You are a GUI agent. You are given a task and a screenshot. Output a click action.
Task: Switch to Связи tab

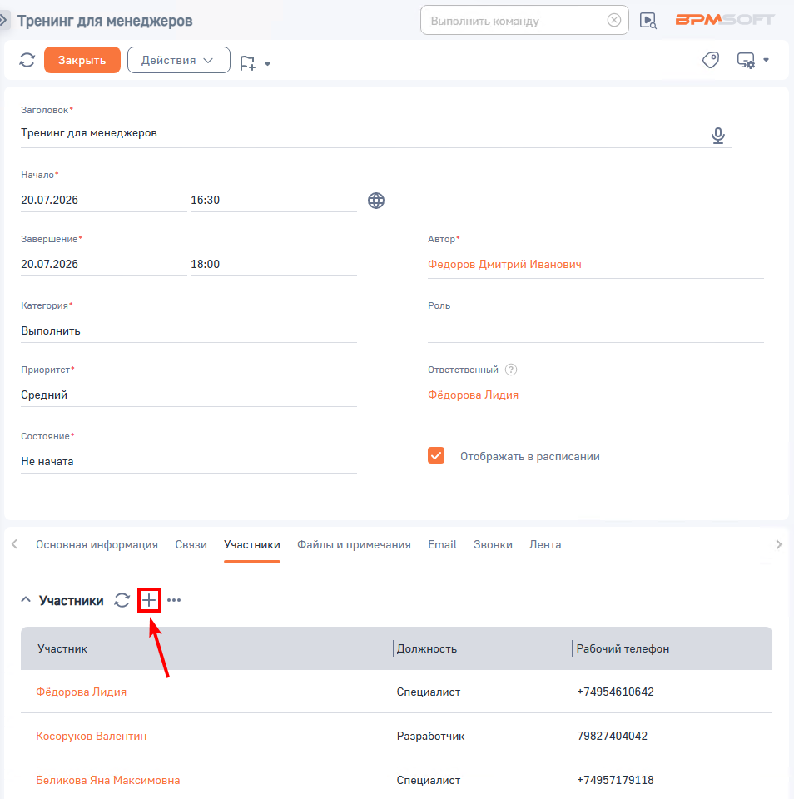point(191,544)
